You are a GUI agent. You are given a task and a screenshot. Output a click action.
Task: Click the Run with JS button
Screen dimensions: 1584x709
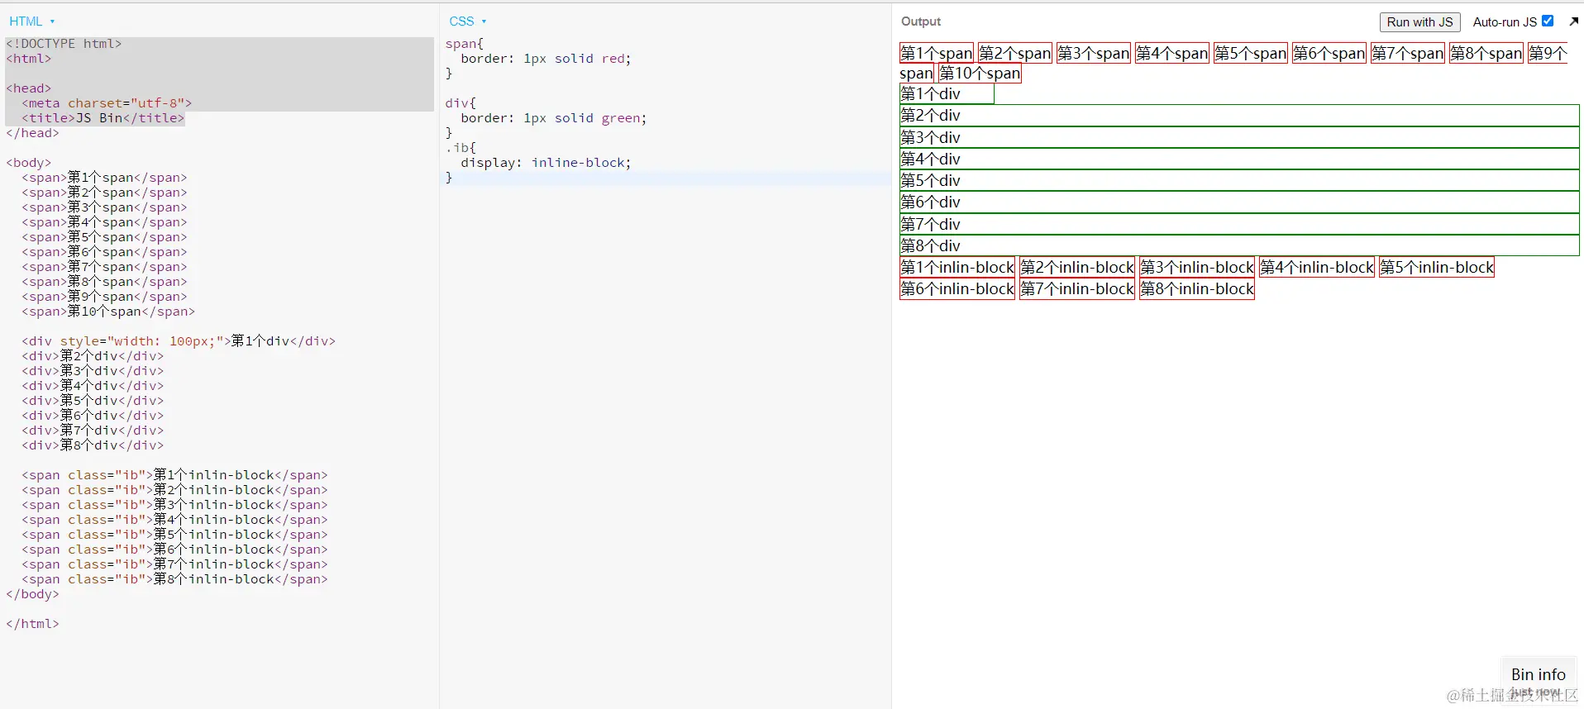pyautogui.click(x=1419, y=22)
